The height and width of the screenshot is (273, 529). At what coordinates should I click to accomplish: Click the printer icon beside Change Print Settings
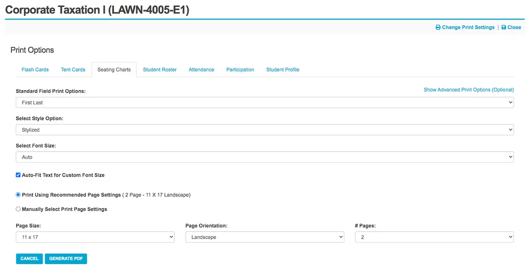[438, 27]
